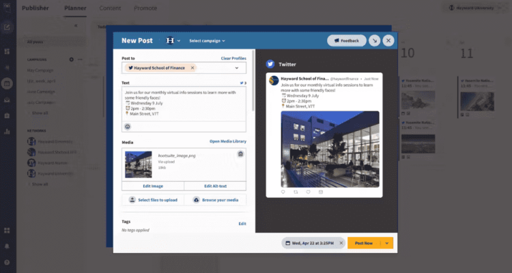Click the Feedback button
Screen dimensions: 512x273
(346, 40)
